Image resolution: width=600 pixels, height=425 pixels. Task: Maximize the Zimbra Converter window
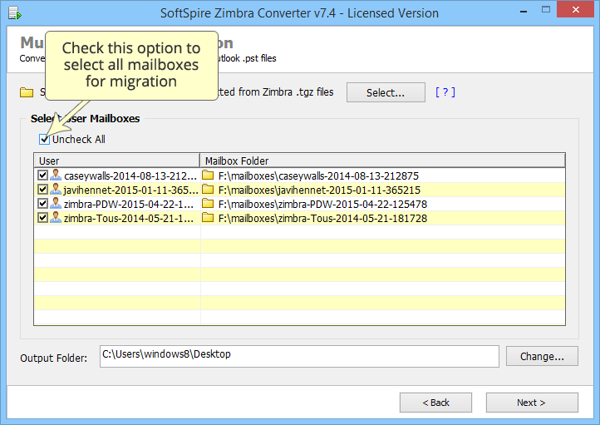[546, 10]
